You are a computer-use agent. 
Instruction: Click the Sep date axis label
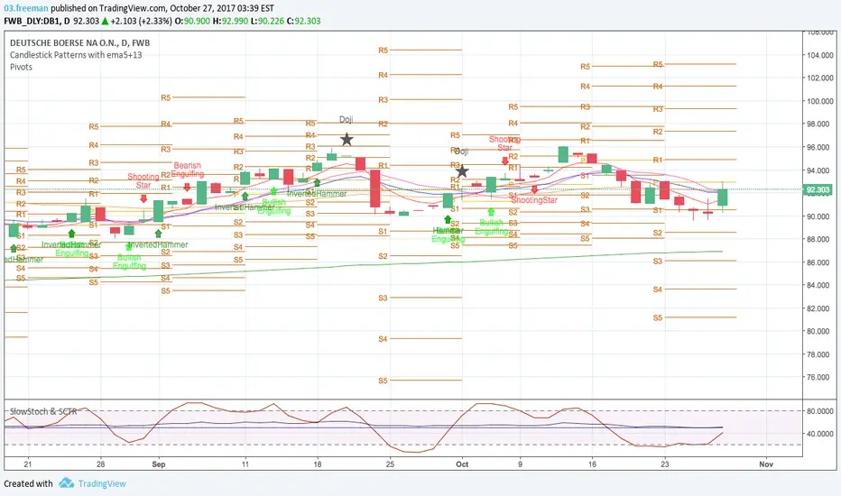tap(159, 464)
